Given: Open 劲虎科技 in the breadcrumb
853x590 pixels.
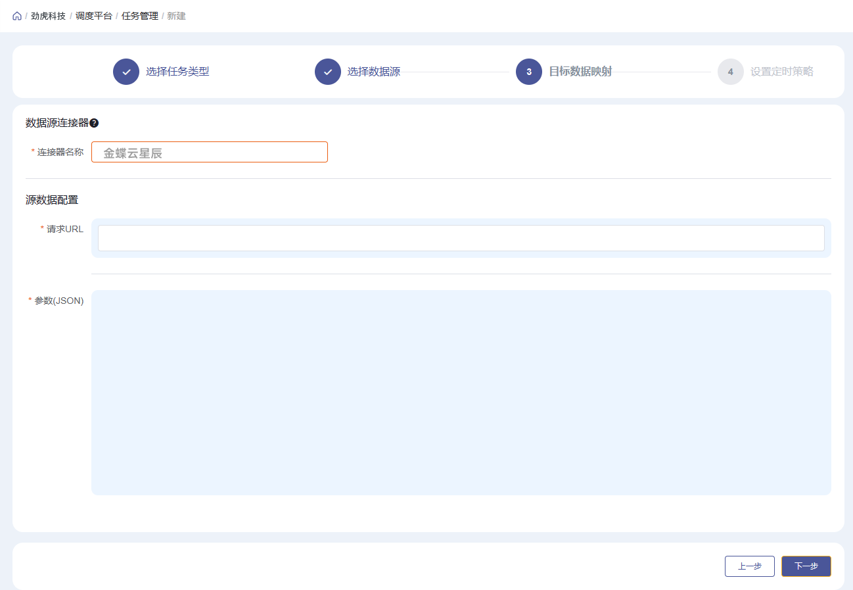Looking at the screenshot, I should click(48, 16).
